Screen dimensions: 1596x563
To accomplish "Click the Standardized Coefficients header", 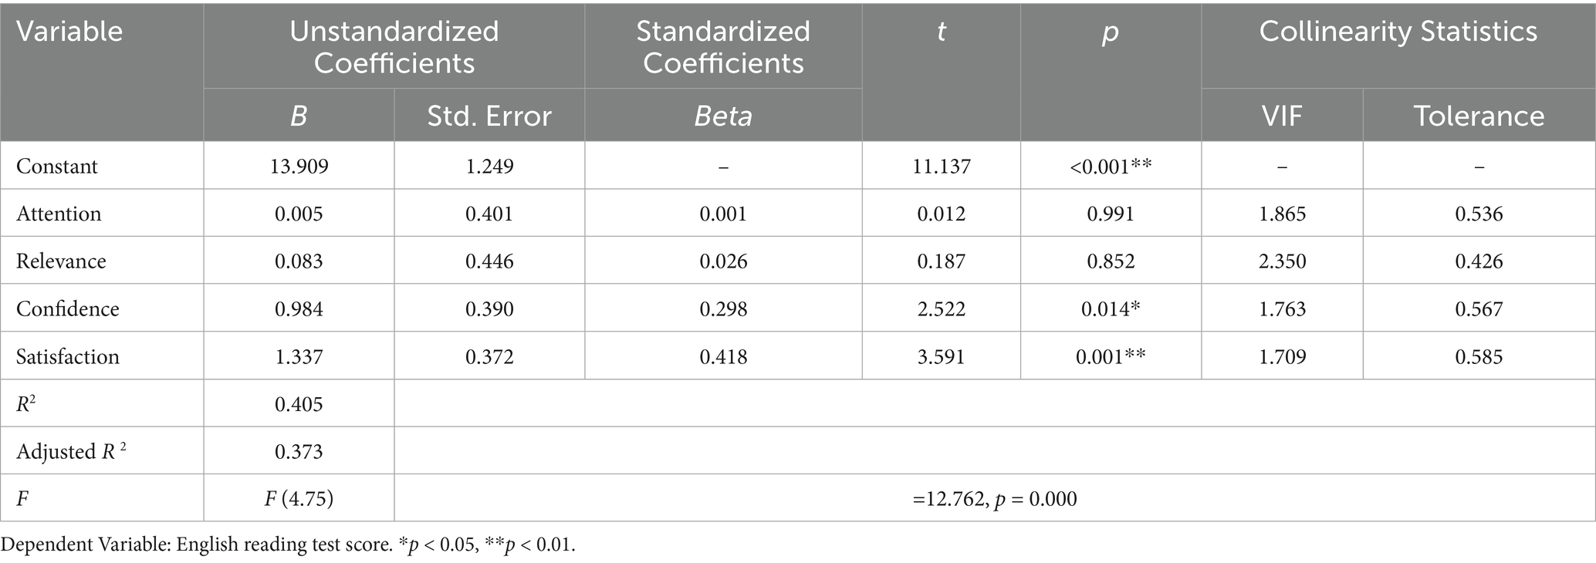I will 723,46.
